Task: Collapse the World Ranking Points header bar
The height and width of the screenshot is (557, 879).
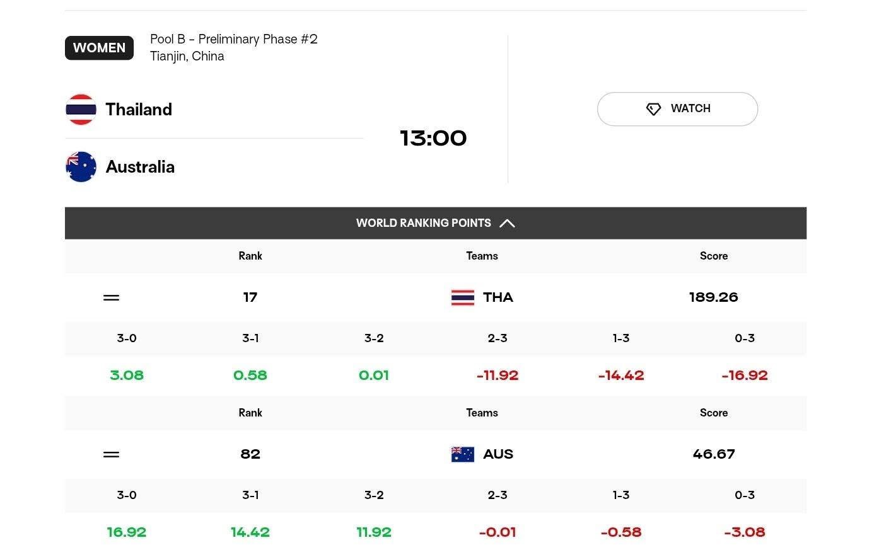Action: tap(436, 223)
